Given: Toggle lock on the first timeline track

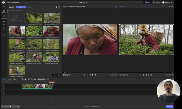Looking at the screenshot, I should pos(4,88).
